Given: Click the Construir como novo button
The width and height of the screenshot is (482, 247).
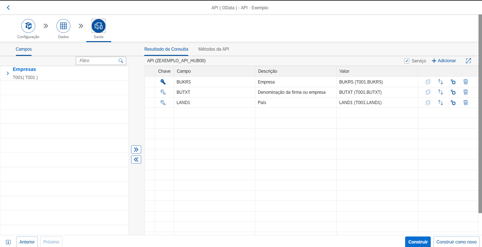Looking at the screenshot, I should (456, 242).
